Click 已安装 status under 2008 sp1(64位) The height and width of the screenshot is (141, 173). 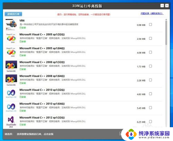click(x=22, y=83)
